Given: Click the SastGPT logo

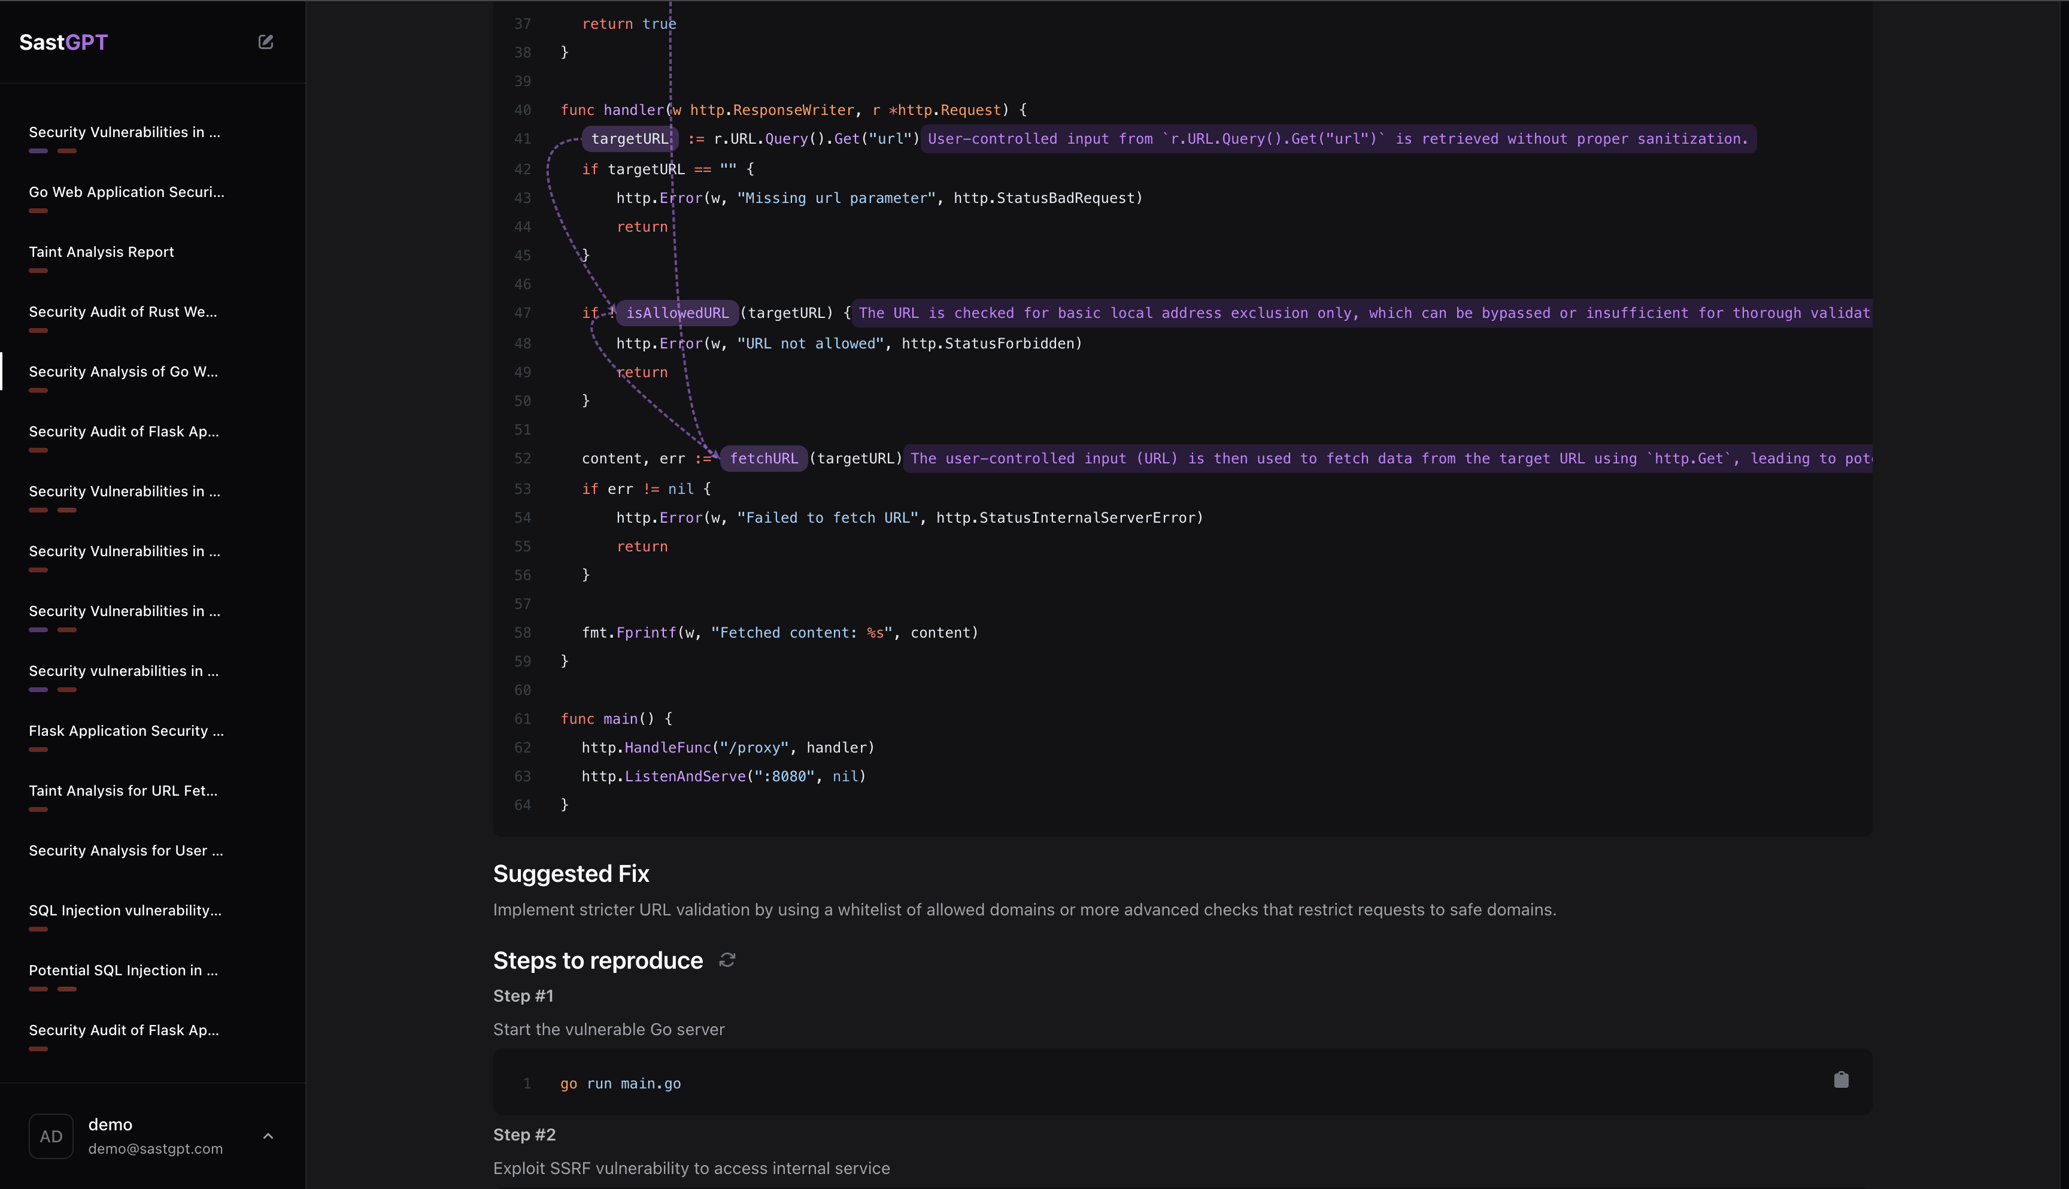Looking at the screenshot, I should [x=63, y=43].
